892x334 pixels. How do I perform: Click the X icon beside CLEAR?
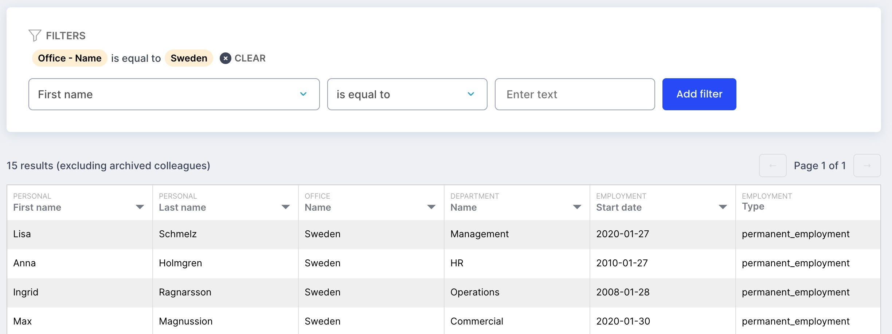[x=226, y=58]
